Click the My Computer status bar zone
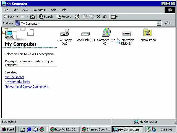Viewport: 177px width, 133px height. (x=154, y=122)
